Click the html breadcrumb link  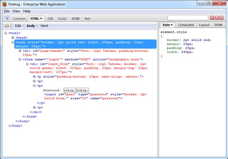pyautogui.click(x=44, y=26)
